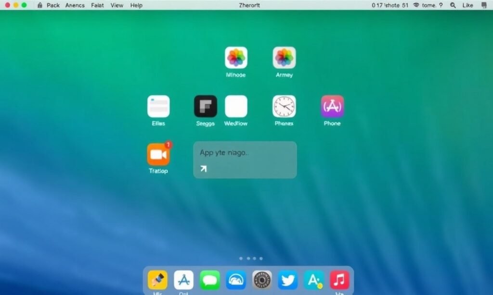Click Like in the menu bar
493x295 pixels.
[467, 5]
